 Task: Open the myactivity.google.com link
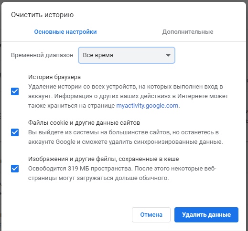point(147,106)
